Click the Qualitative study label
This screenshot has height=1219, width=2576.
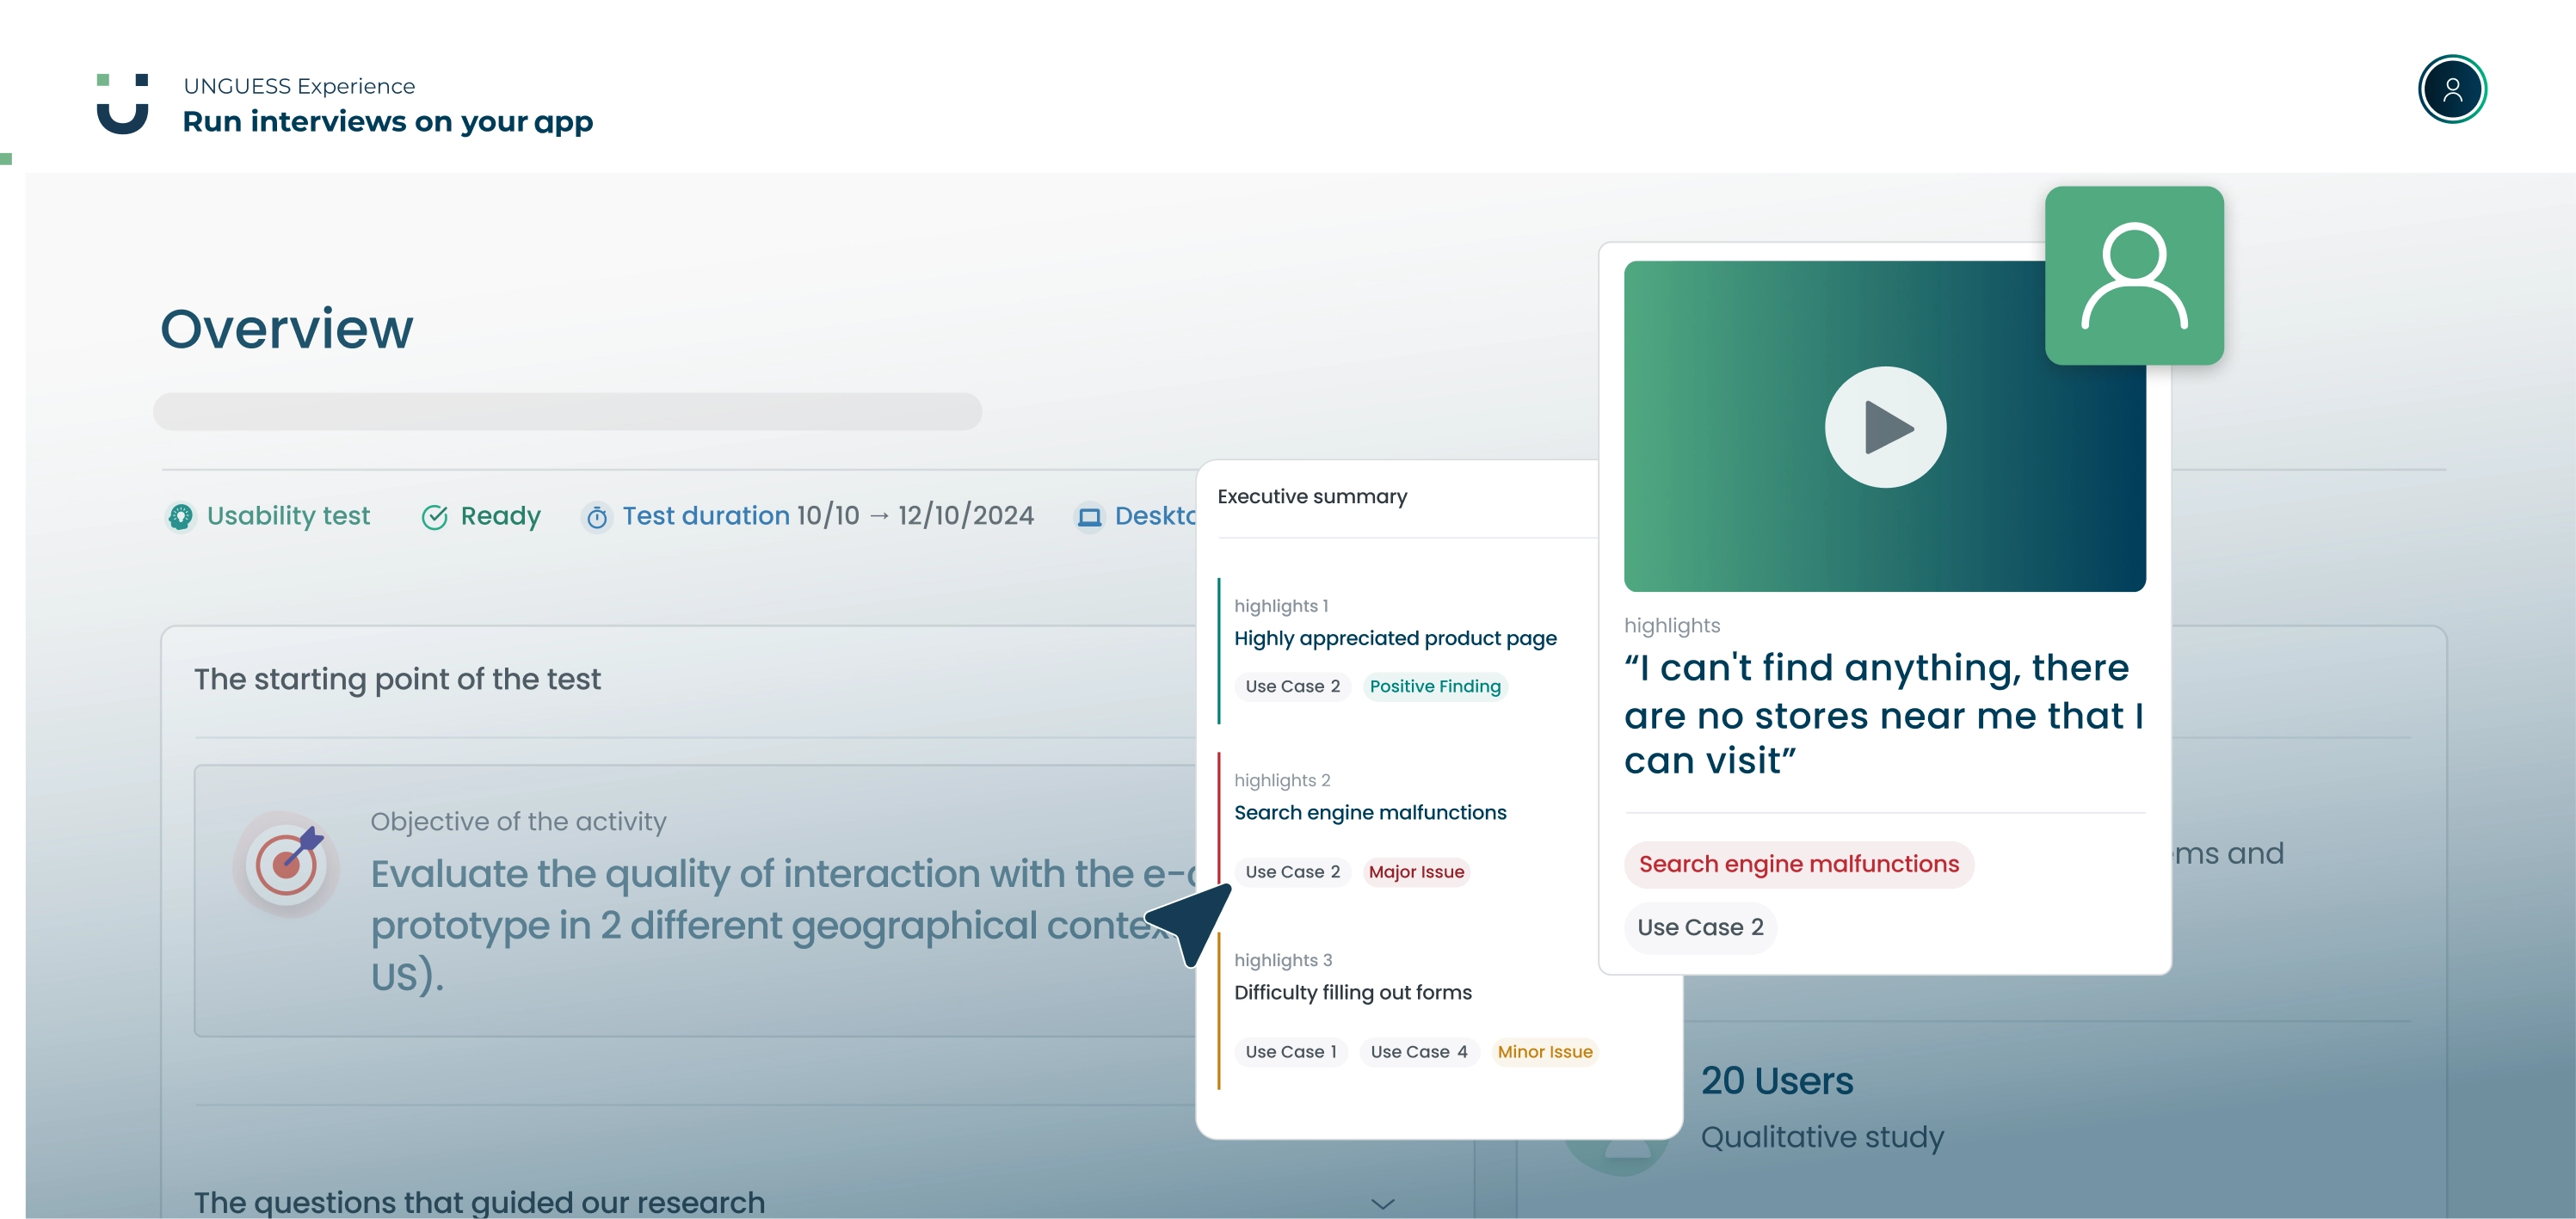(x=1822, y=1137)
